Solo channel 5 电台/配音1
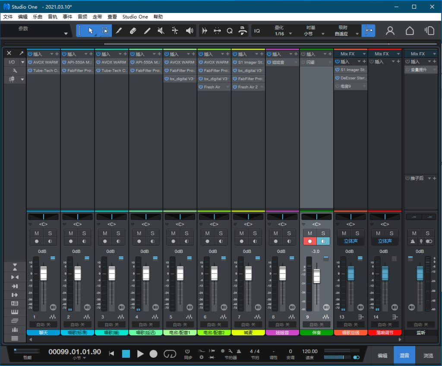442x366 pixels. click(186, 233)
